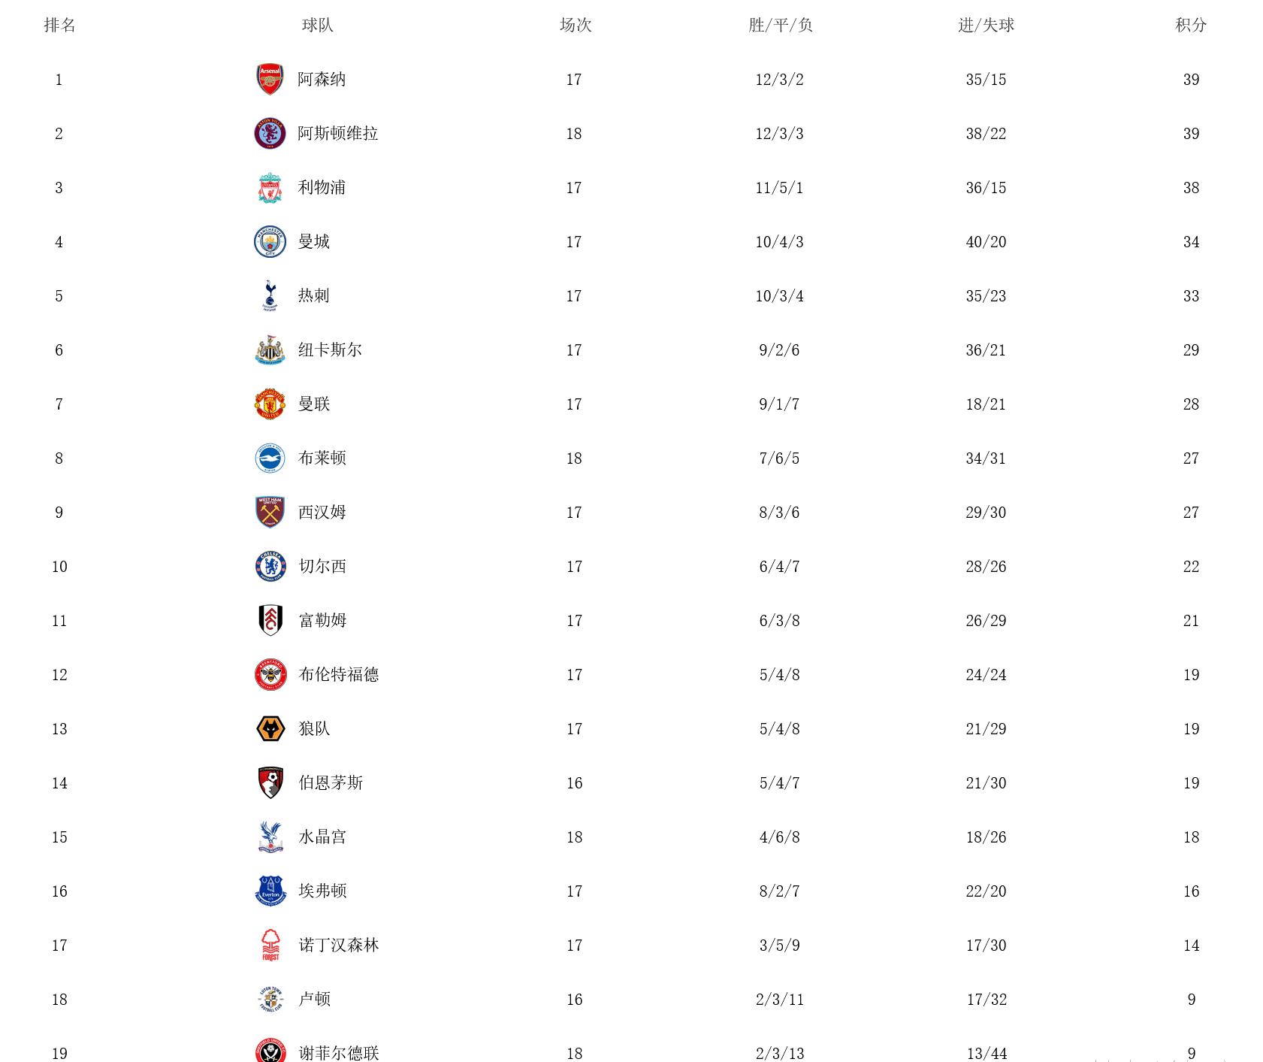Select the 积分 column header

tap(1191, 25)
